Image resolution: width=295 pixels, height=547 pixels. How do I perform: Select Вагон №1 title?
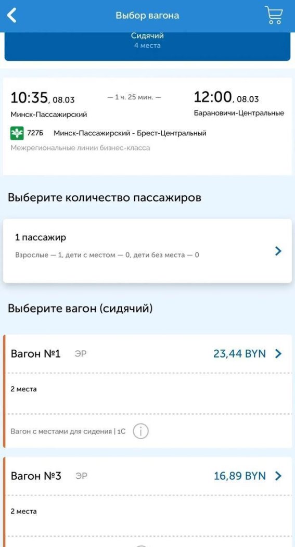(36, 354)
